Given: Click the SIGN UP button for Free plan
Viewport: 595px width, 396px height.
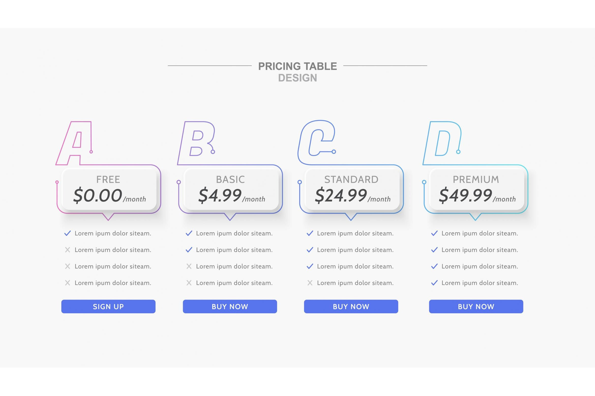Looking at the screenshot, I should click(x=108, y=306).
